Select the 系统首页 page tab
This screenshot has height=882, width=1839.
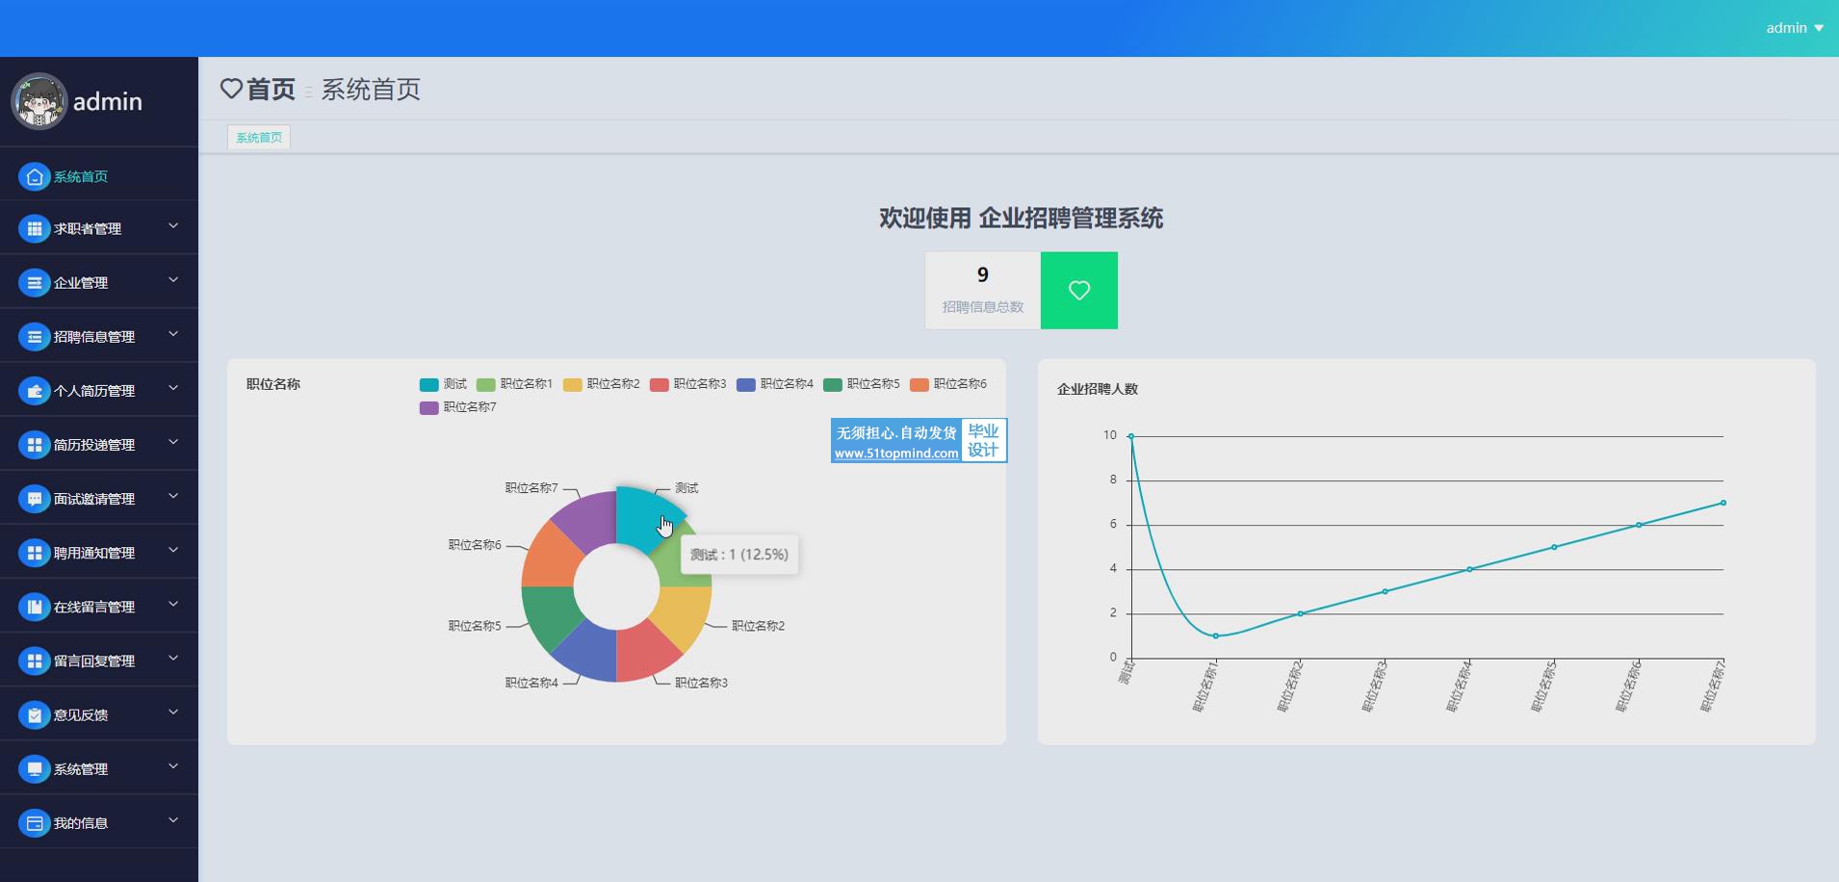coord(259,138)
